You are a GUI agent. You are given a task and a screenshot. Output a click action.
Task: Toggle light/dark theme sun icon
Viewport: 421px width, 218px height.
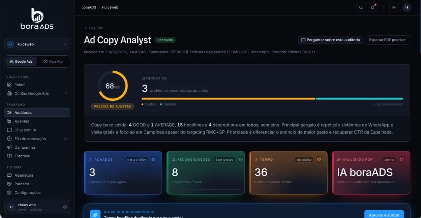click(x=394, y=7)
